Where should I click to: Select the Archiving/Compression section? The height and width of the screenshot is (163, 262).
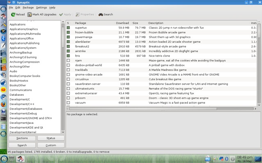click(x=25, y=62)
